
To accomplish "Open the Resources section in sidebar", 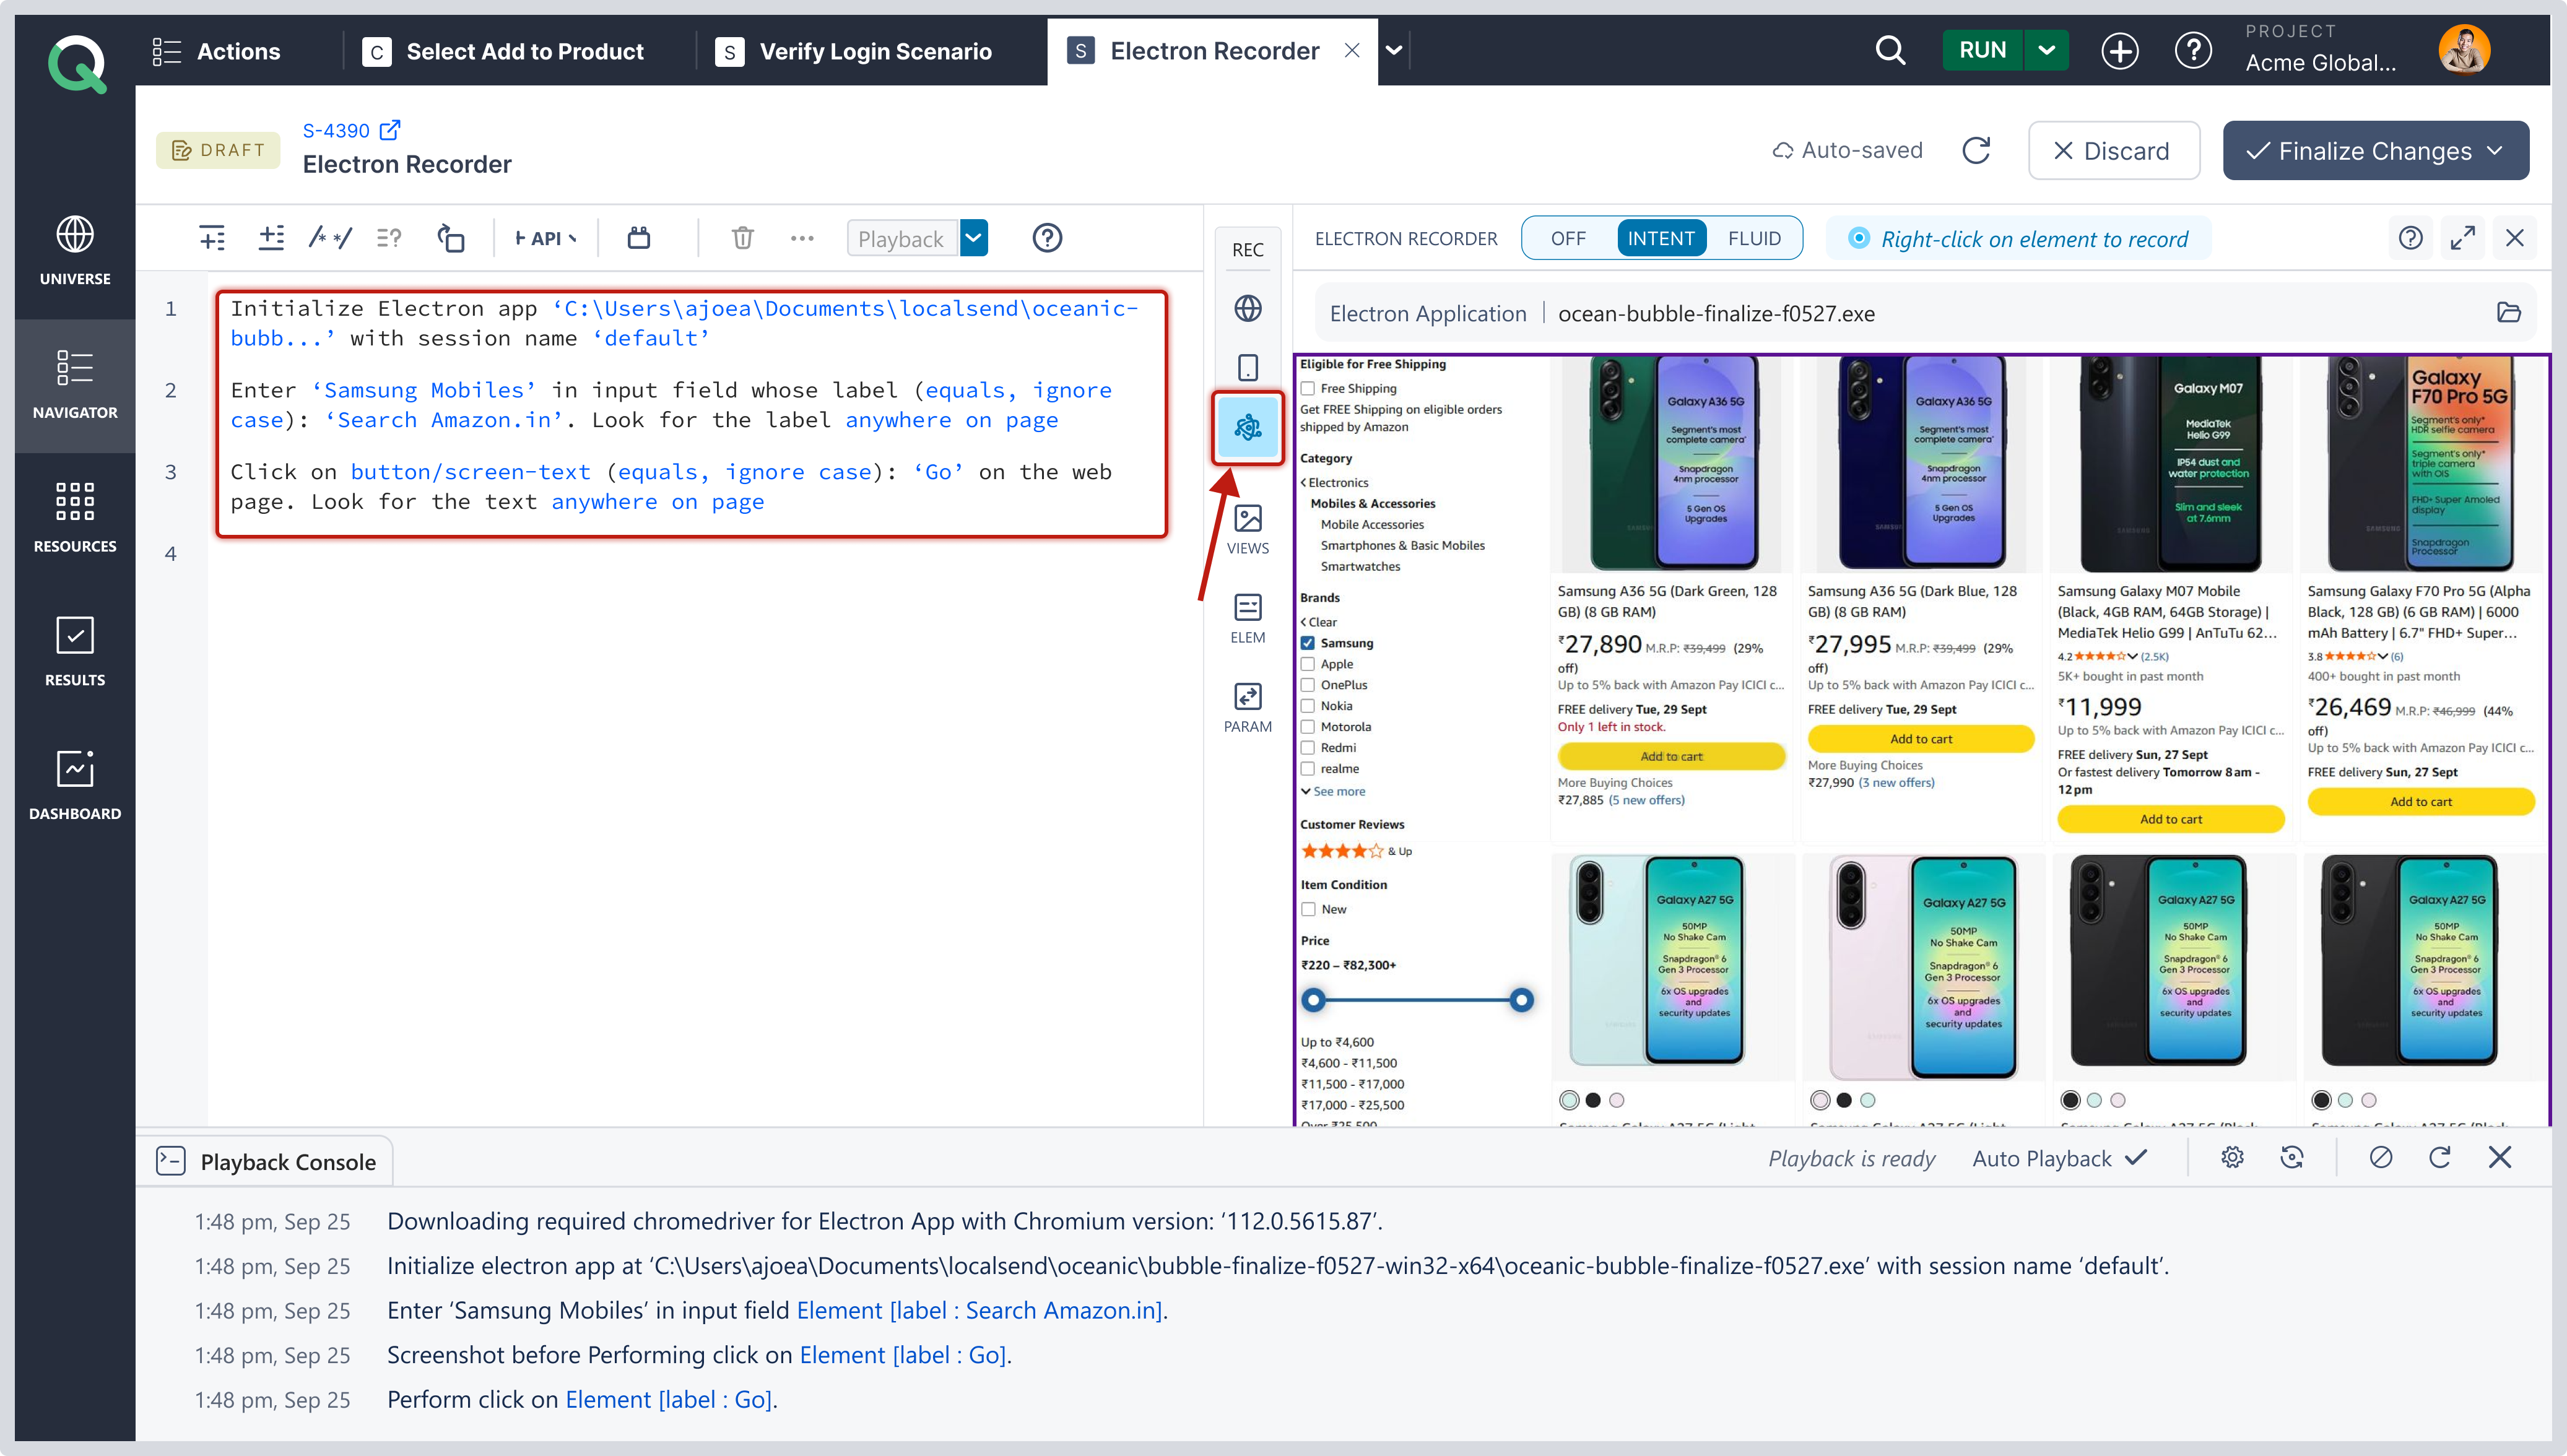I will 75,518.
